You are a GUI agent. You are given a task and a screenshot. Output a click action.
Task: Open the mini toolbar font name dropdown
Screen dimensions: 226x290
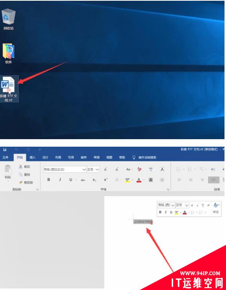[x=173, y=205]
